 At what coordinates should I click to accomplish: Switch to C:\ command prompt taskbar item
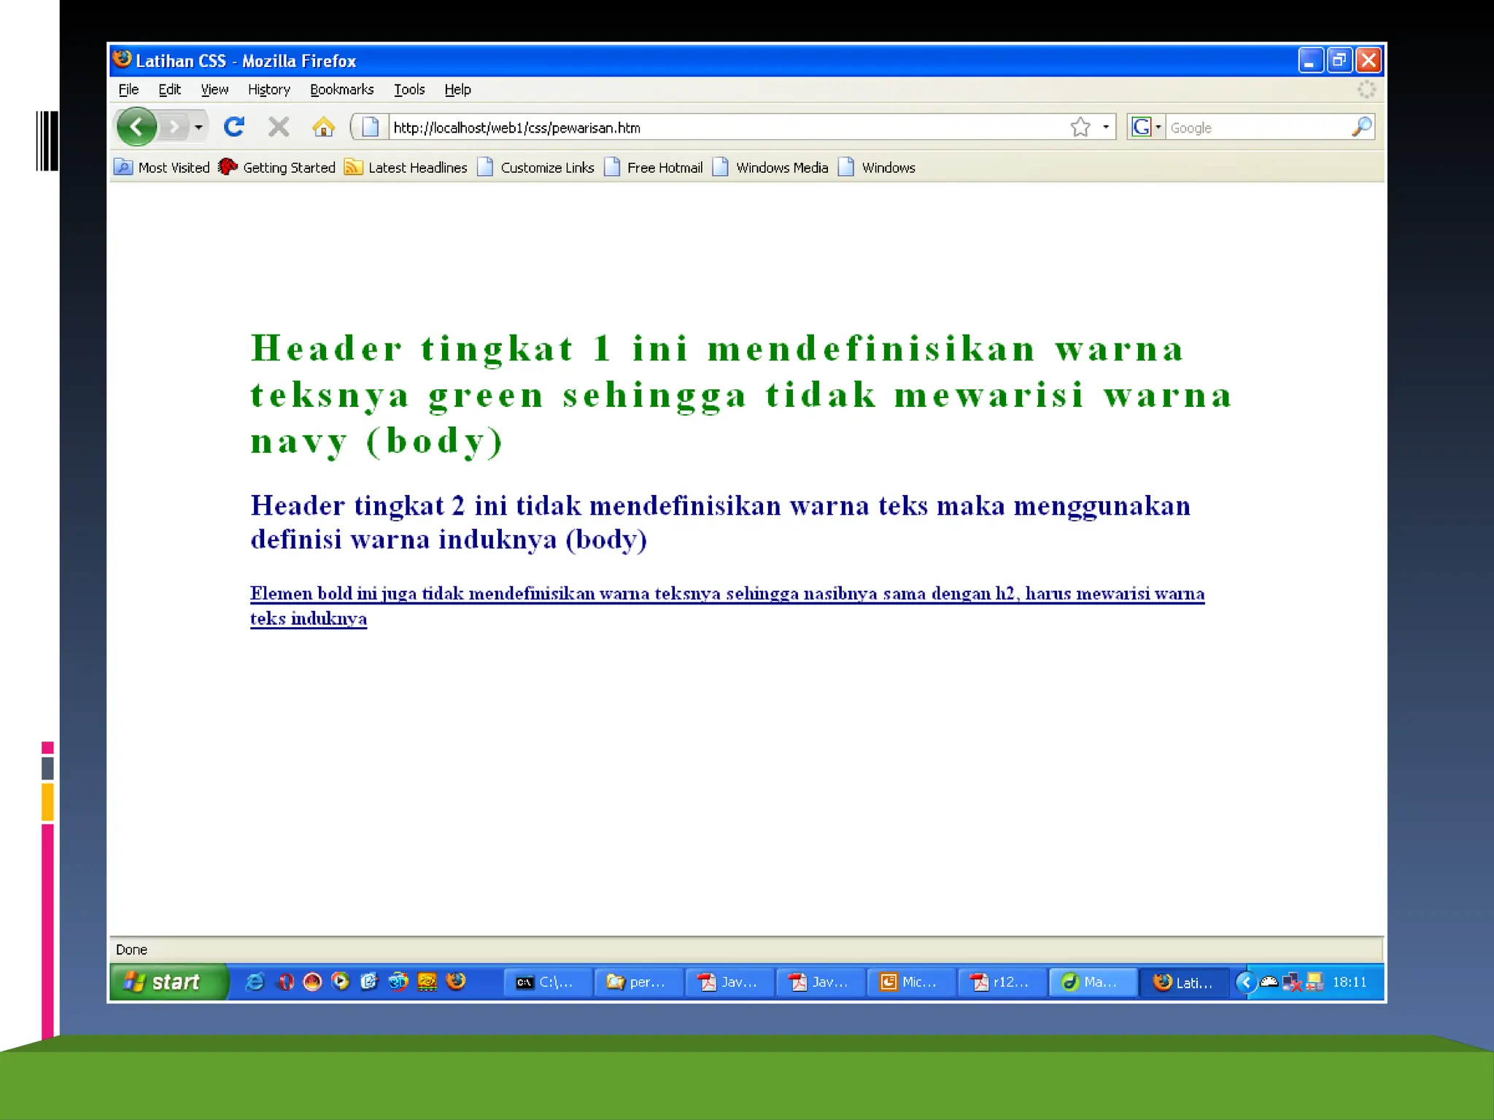(x=546, y=982)
